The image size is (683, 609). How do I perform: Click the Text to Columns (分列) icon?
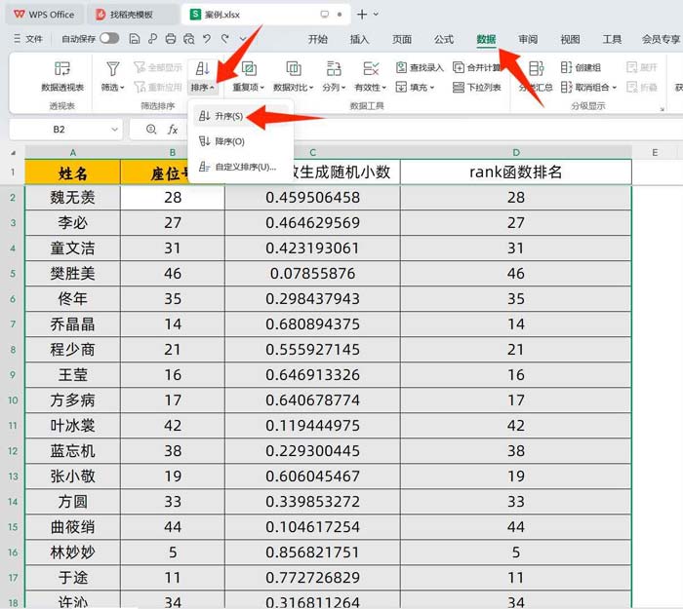pyautogui.click(x=334, y=68)
